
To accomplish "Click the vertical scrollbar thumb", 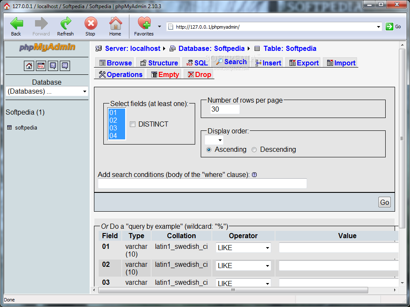I will (x=402, y=139).
